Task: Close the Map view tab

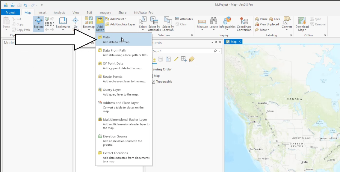Action: coord(240,42)
